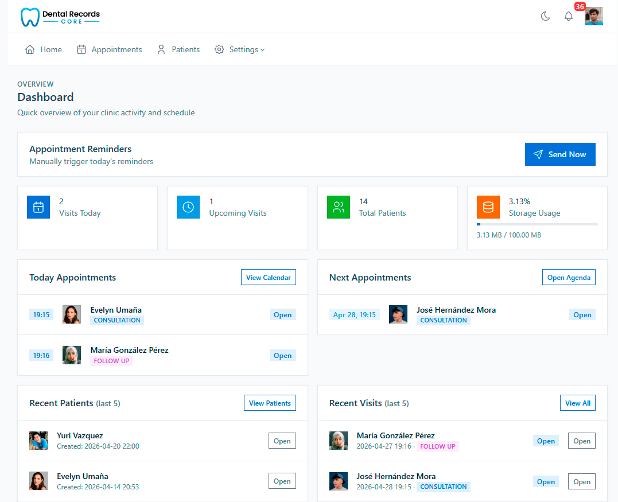618x502 pixels.
Task: Click the Send Now button
Action: coord(559,154)
